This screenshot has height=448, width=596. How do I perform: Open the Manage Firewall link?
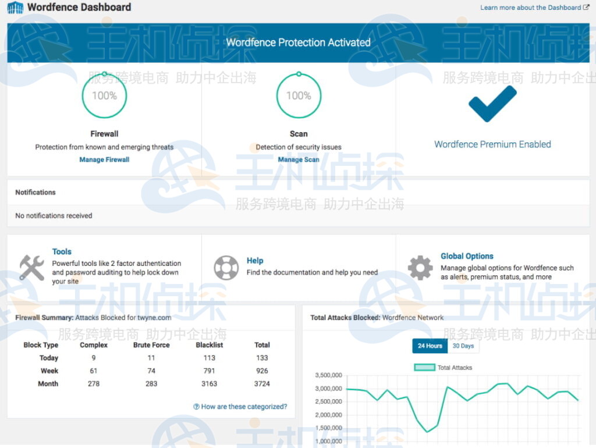click(104, 159)
